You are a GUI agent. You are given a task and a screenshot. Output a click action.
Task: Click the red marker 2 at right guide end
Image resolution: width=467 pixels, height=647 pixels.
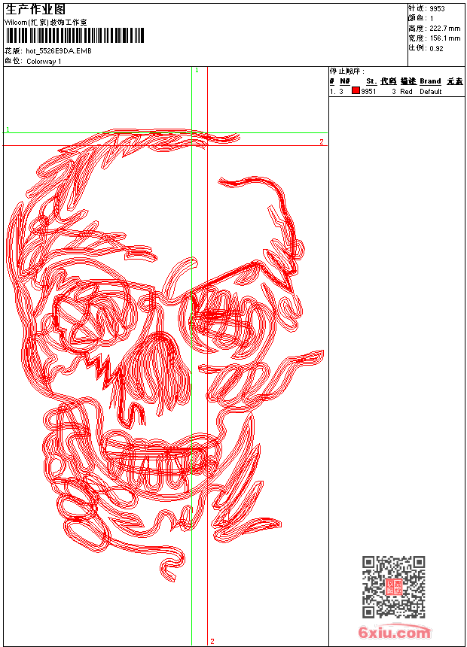[x=322, y=141]
